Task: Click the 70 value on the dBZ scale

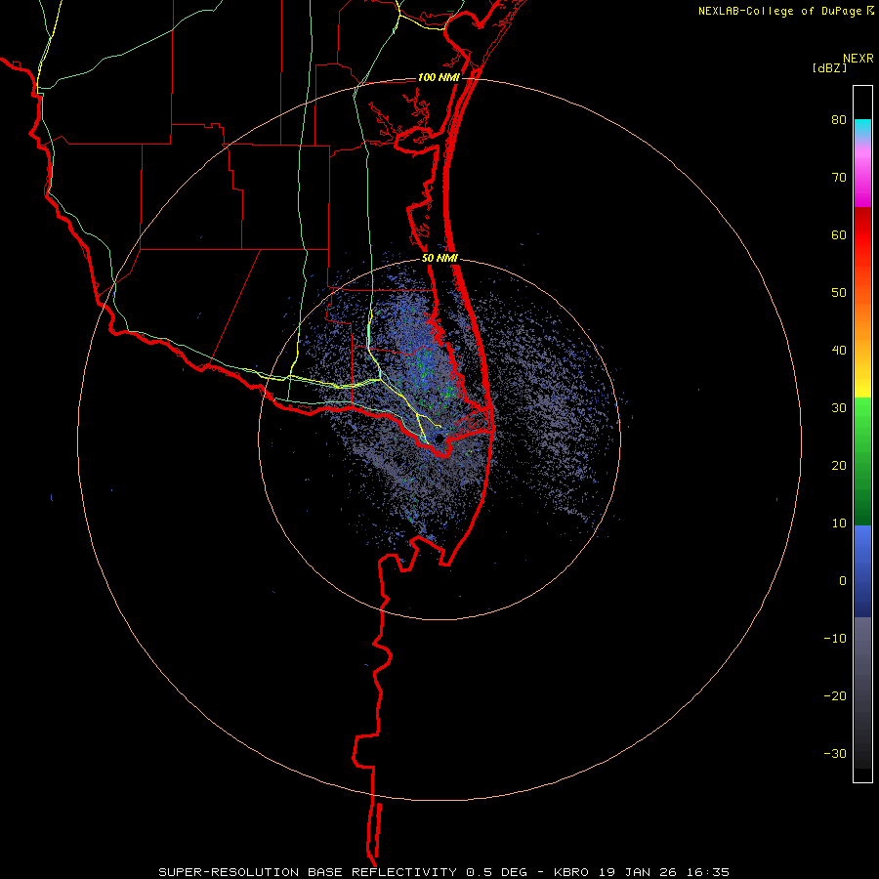Action: point(839,178)
